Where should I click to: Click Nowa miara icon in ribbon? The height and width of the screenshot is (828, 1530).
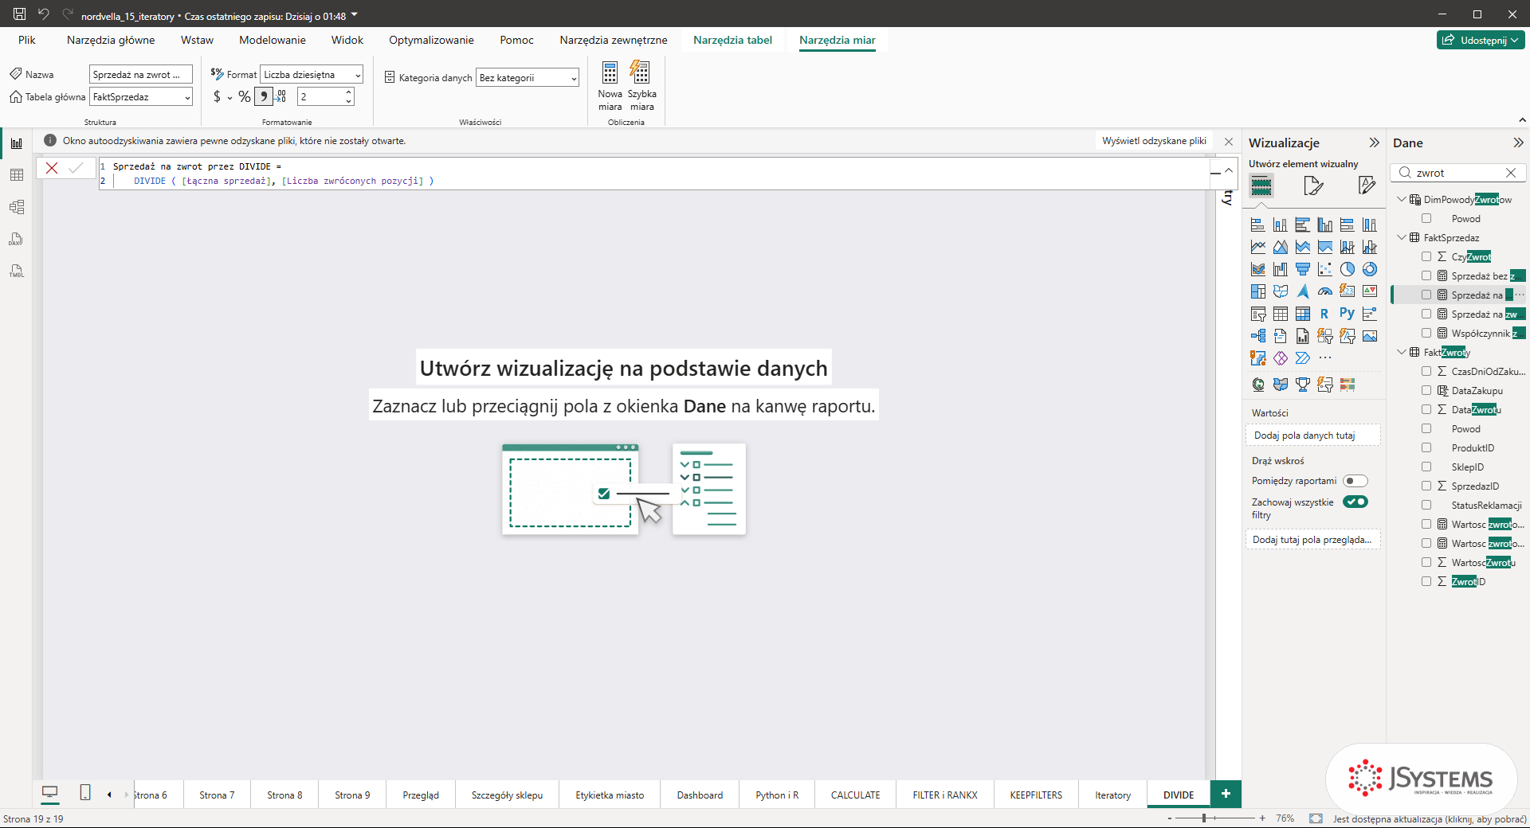tap(610, 86)
